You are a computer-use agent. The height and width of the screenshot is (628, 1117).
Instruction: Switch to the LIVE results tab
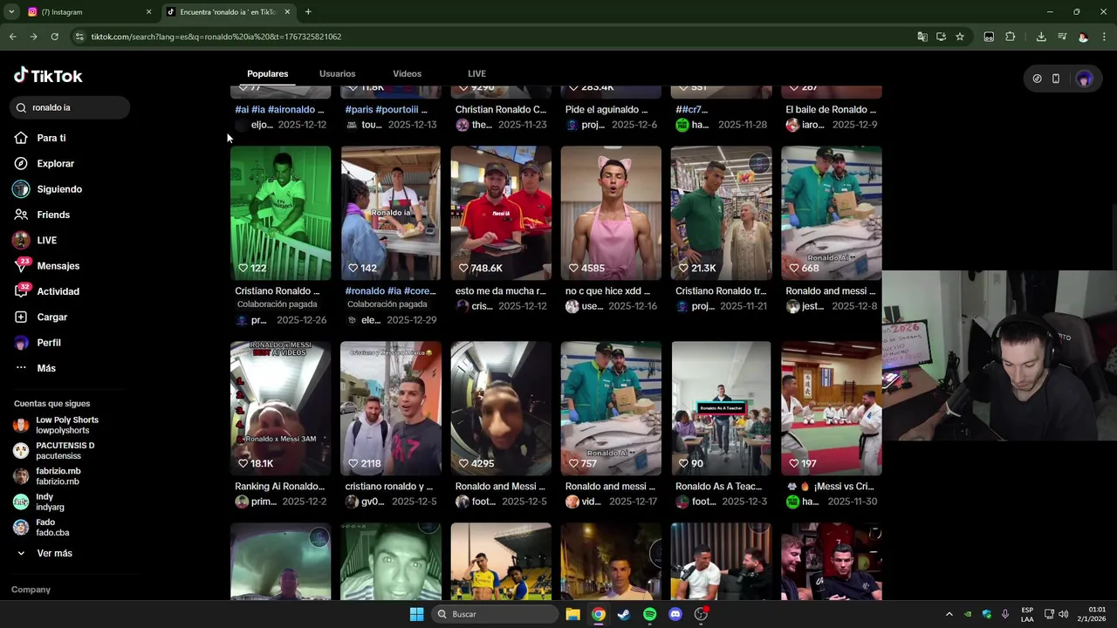pyautogui.click(x=476, y=73)
